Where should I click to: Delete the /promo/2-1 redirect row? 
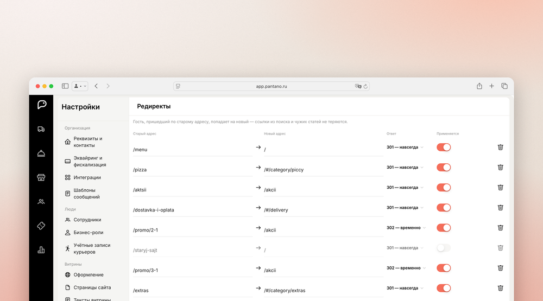pyautogui.click(x=501, y=228)
